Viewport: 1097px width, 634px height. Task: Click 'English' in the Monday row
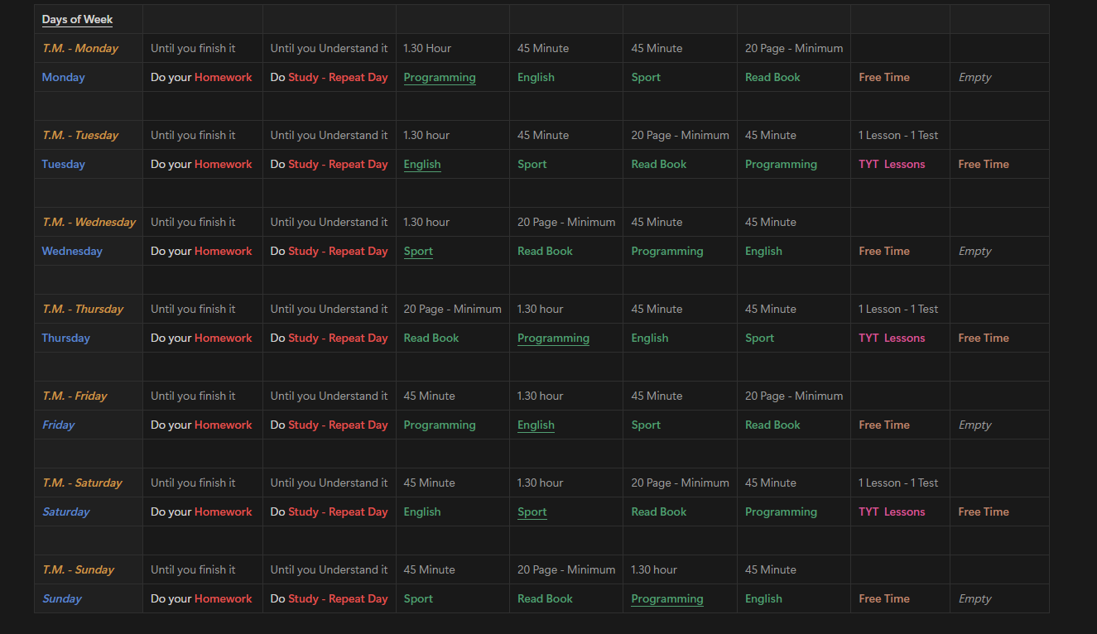click(536, 77)
